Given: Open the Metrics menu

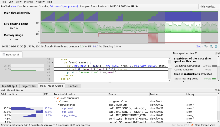Looking at the screenshot, I should [28, 2].
